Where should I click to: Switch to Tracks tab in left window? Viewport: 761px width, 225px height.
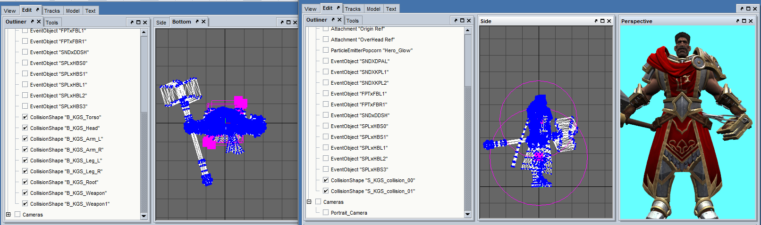point(52,11)
